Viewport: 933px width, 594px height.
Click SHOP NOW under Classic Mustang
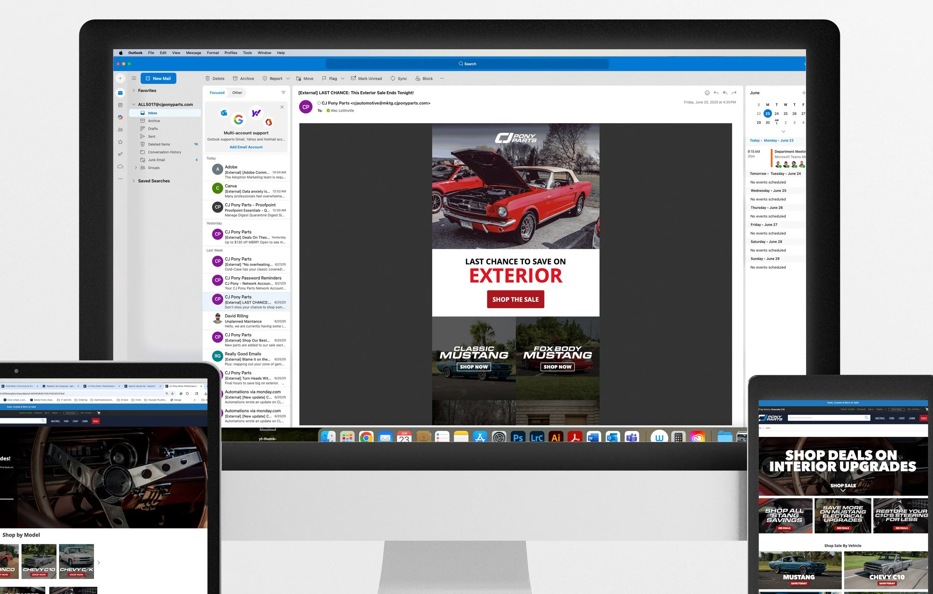point(474,367)
